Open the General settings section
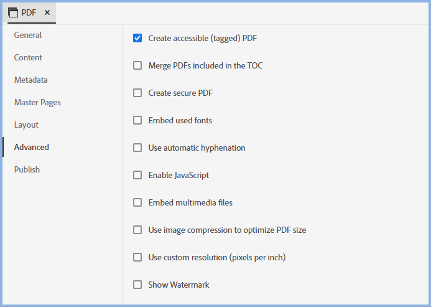Viewport: 431px width, 307px height. [28, 35]
